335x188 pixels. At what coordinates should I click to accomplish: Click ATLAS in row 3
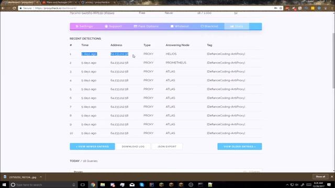coord(170,72)
